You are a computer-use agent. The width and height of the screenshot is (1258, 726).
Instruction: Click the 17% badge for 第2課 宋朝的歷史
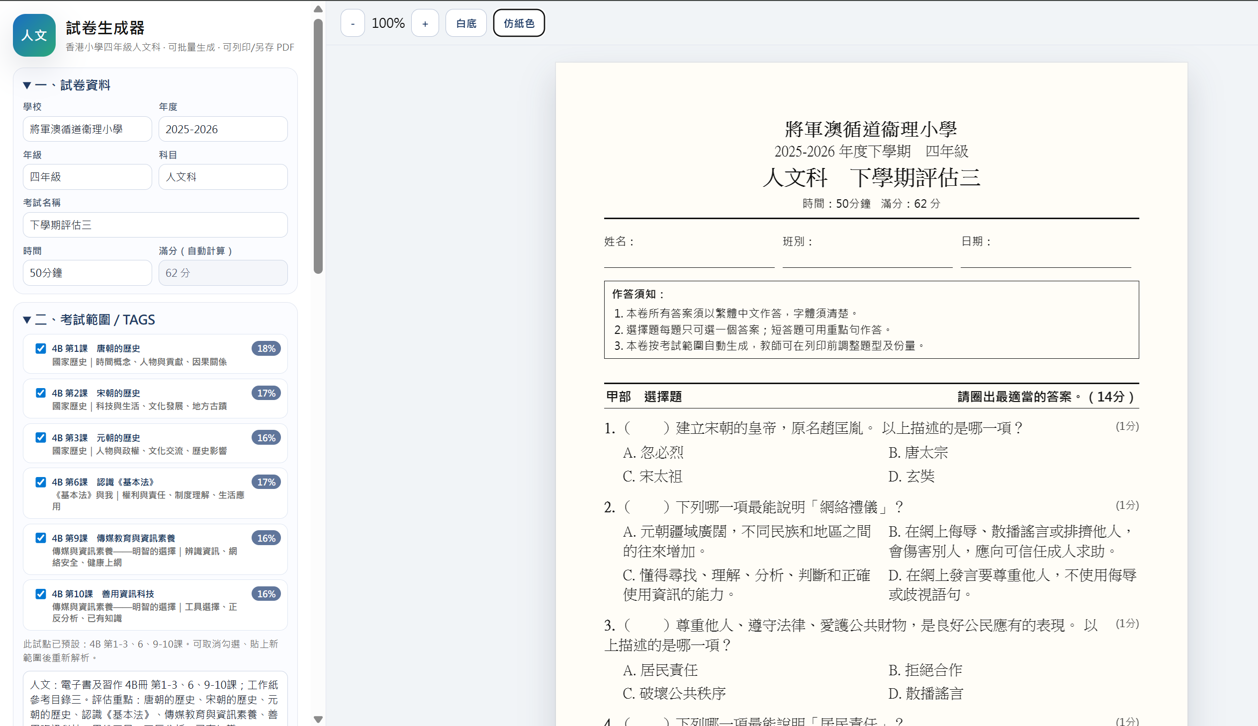click(266, 393)
